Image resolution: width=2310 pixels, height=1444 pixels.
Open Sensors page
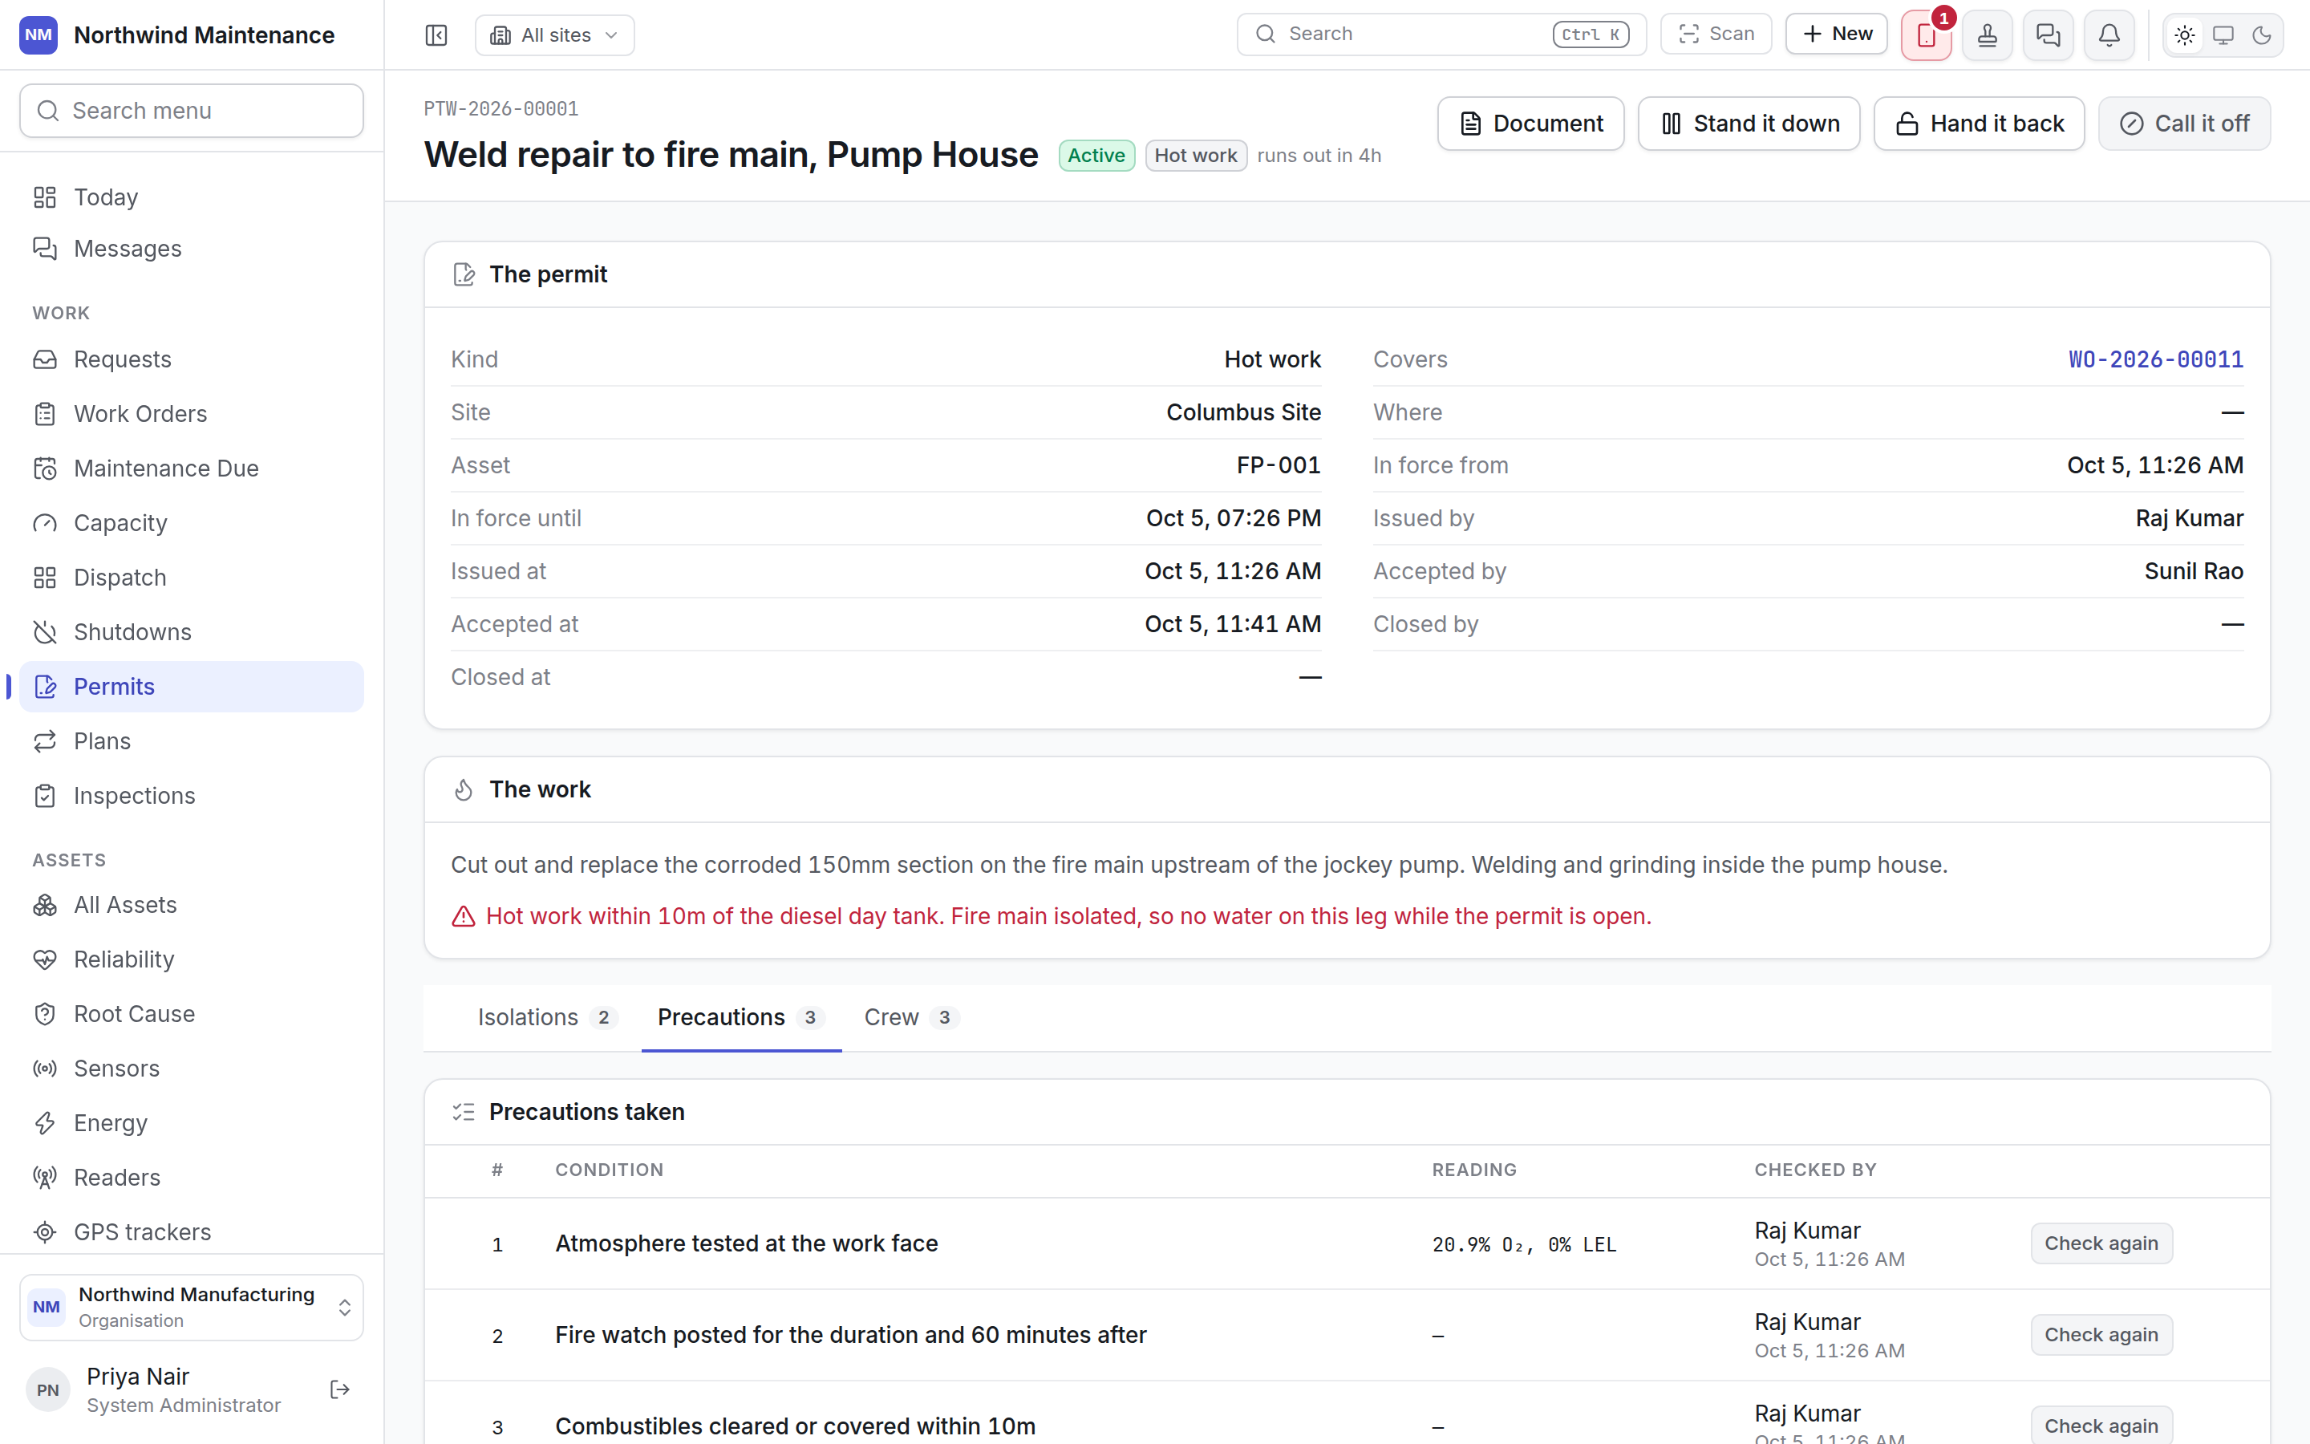[x=192, y=1069]
